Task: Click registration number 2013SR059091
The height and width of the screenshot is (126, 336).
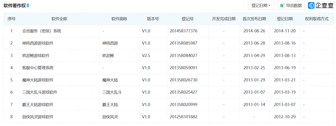Action: pos(184,68)
